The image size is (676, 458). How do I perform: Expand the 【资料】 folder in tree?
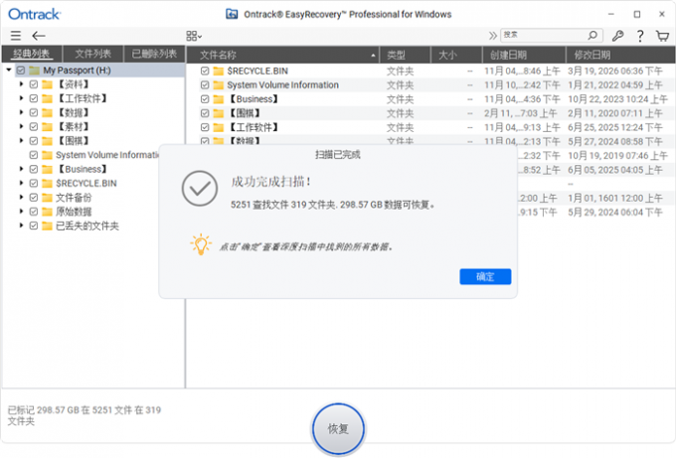click(21, 84)
